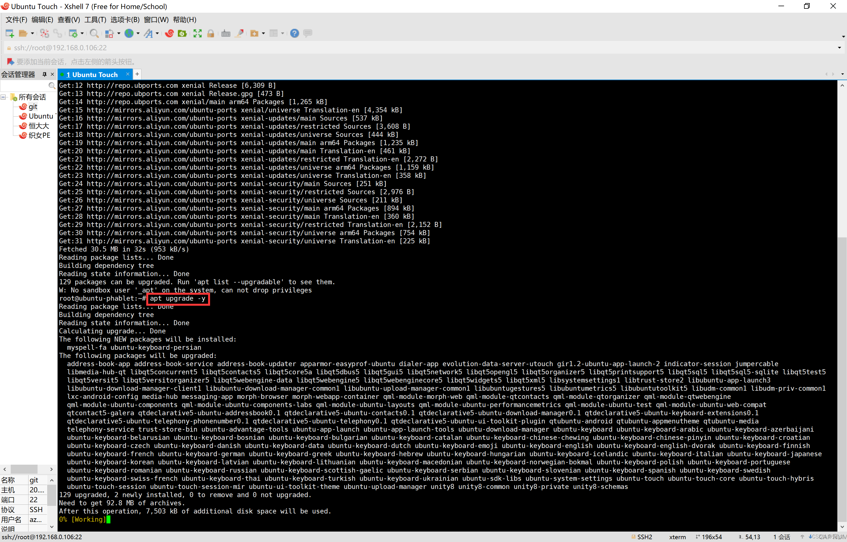Add a new tab with plus button

point(137,74)
